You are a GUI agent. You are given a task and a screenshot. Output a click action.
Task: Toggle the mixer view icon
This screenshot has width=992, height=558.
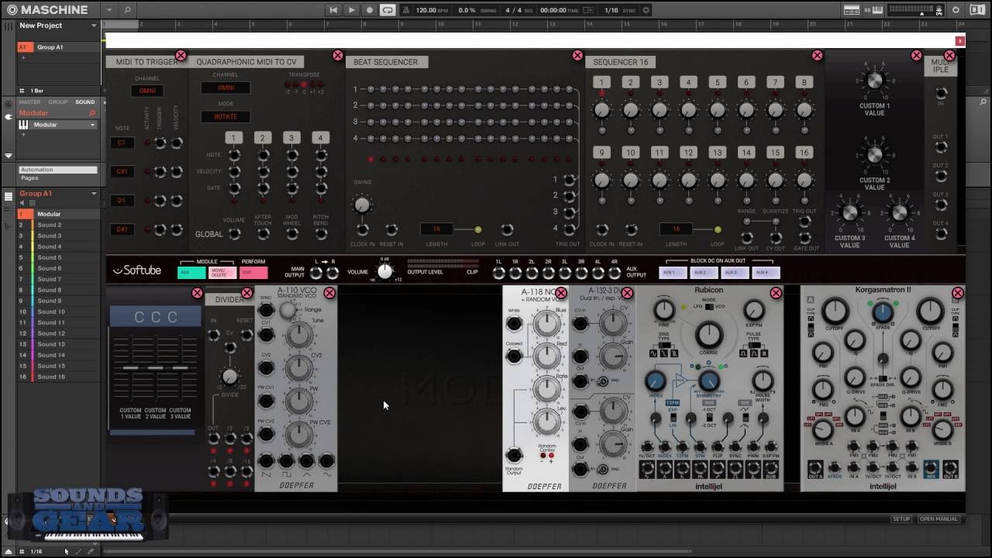coord(852,10)
